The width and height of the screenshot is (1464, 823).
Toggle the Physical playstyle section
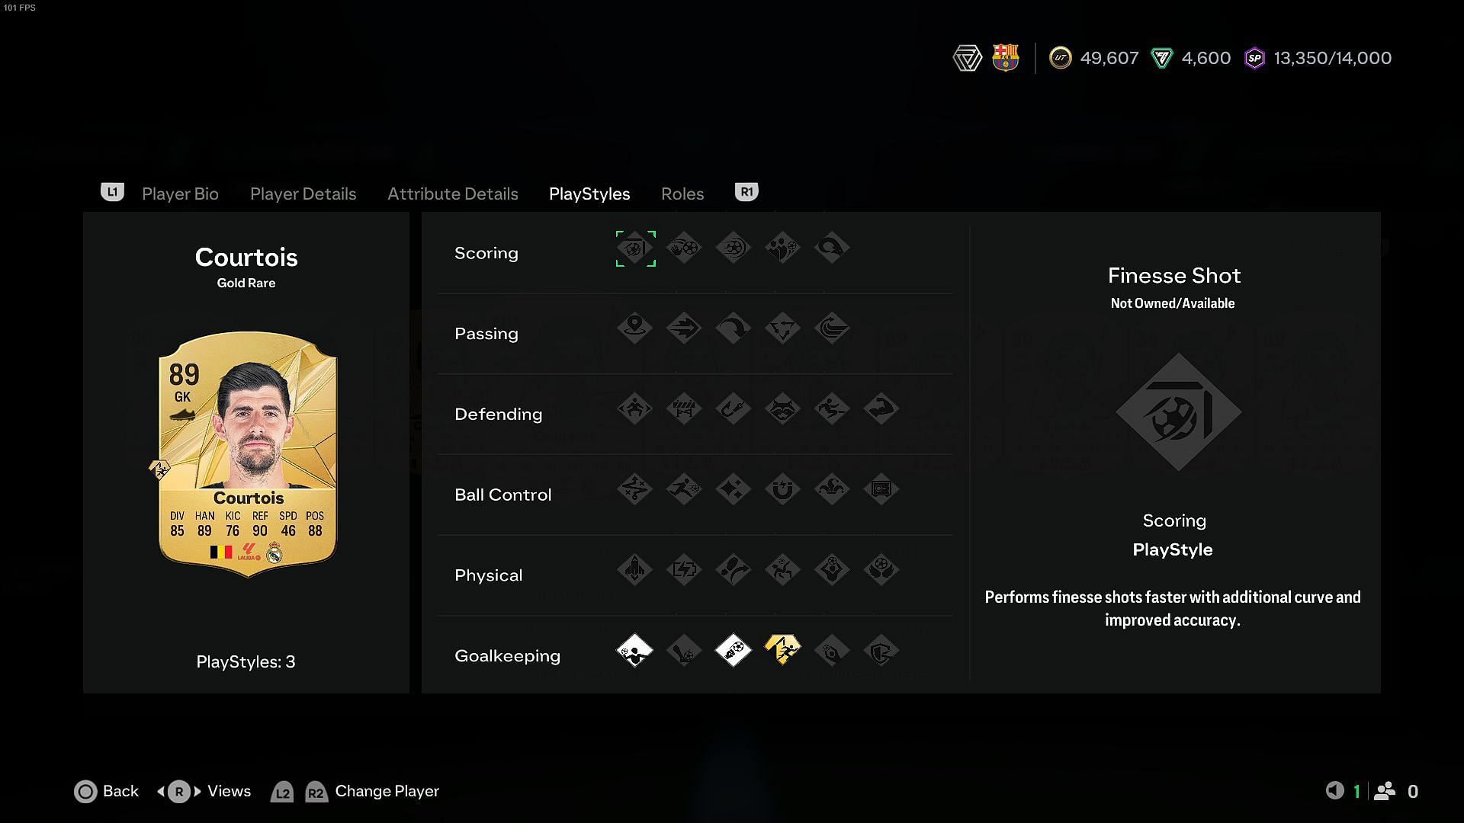pos(490,574)
